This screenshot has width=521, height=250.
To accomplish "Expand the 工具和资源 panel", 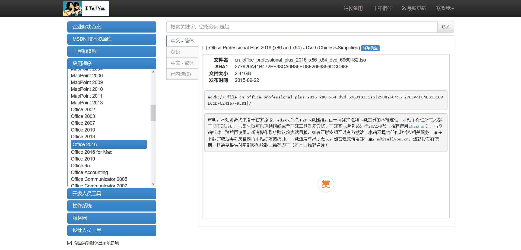I will click(x=112, y=51).
